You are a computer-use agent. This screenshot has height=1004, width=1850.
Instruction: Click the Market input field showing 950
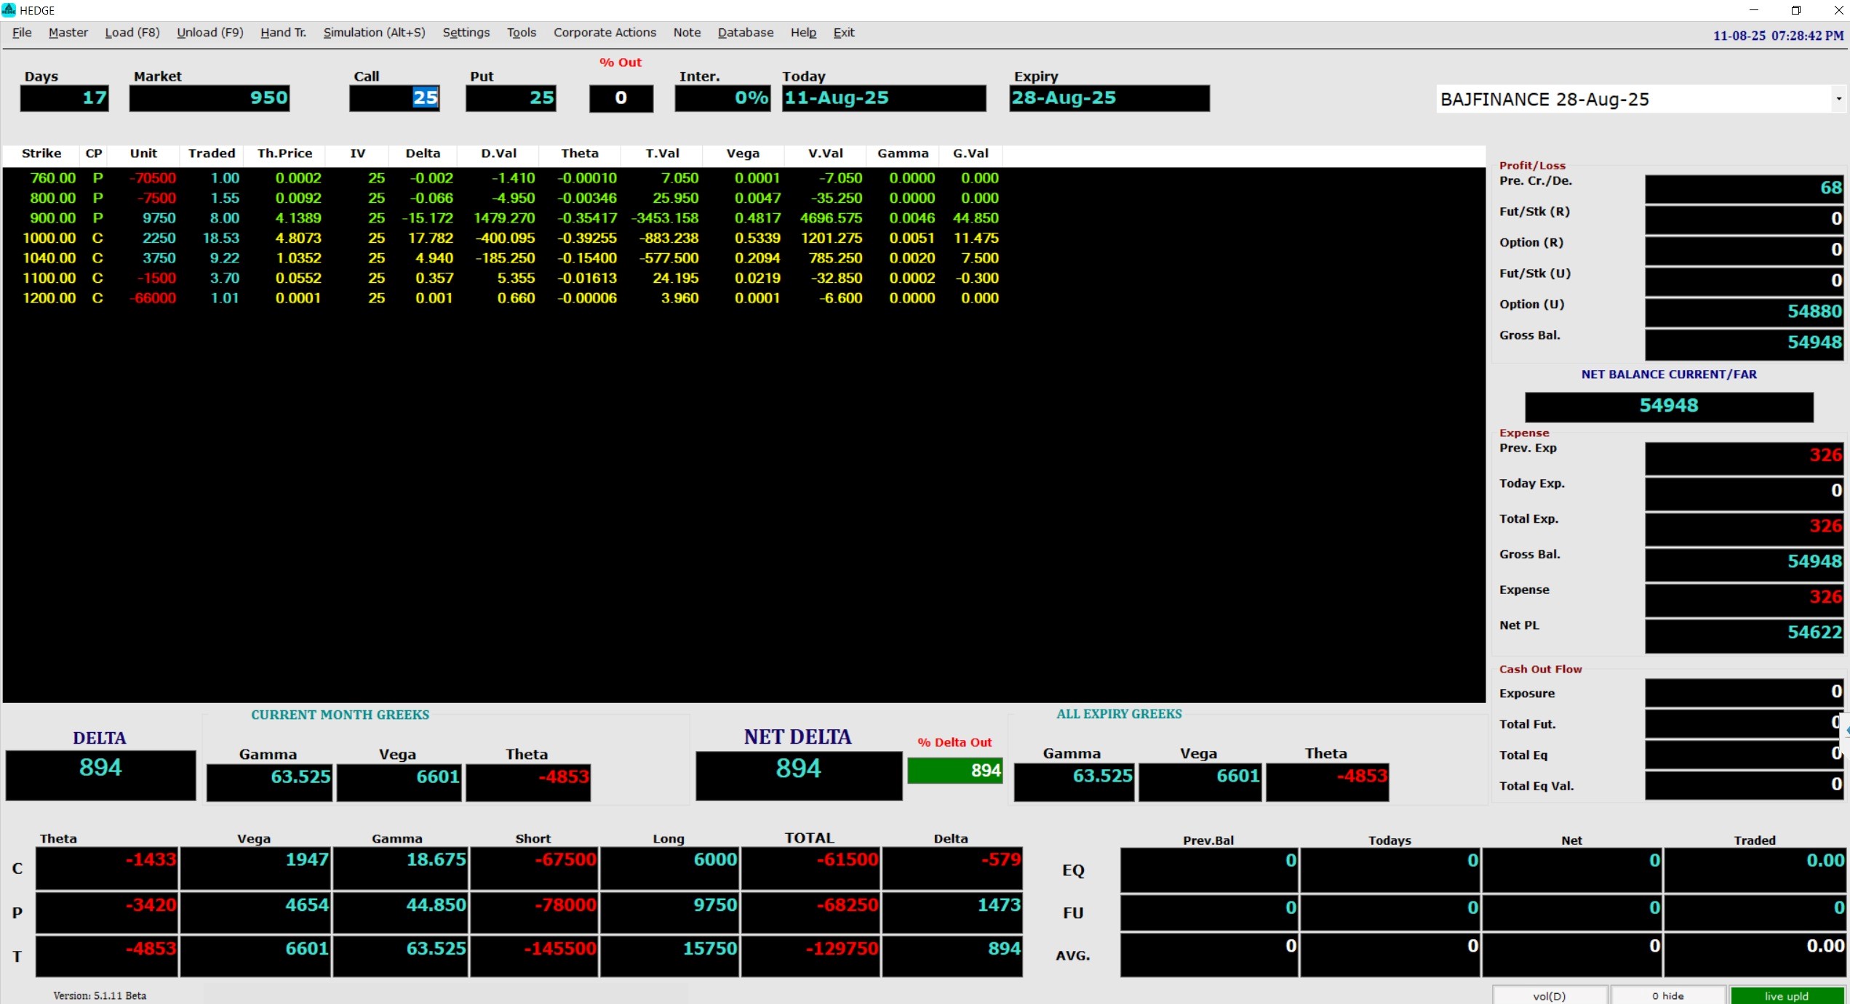coord(210,98)
